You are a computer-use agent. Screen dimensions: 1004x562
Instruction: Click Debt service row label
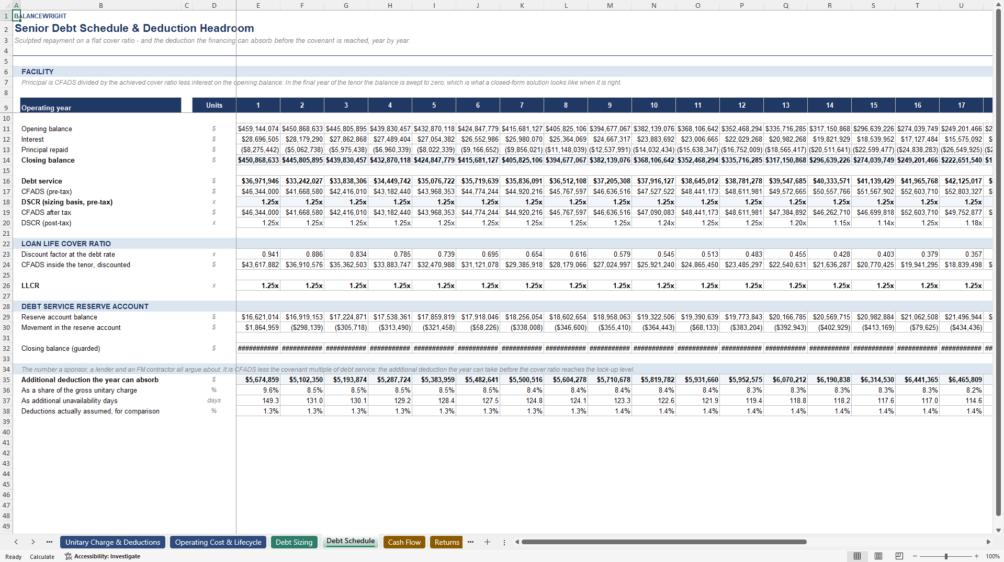(x=41, y=181)
